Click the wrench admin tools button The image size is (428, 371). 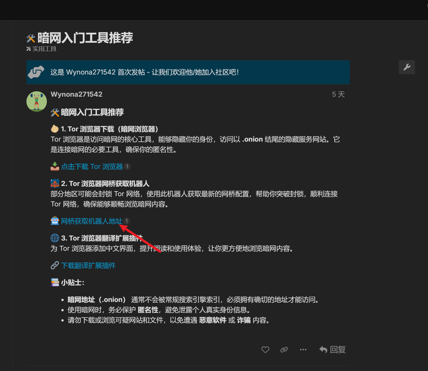[407, 67]
